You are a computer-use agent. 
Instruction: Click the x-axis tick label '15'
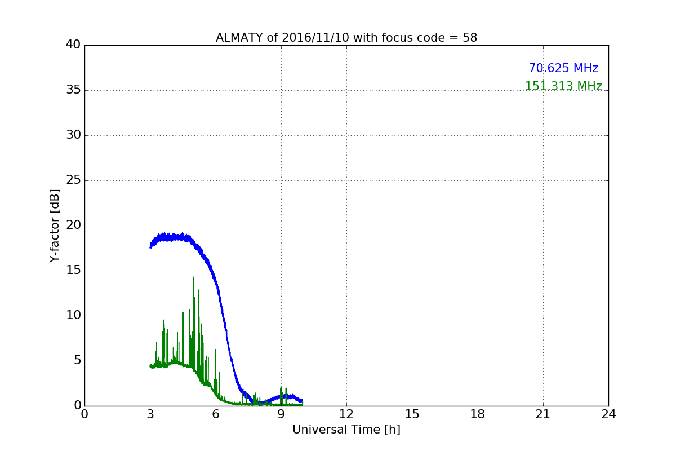click(412, 414)
